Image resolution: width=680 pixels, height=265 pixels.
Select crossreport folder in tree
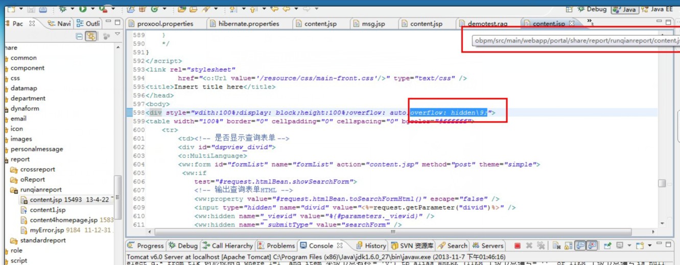(x=33, y=170)
